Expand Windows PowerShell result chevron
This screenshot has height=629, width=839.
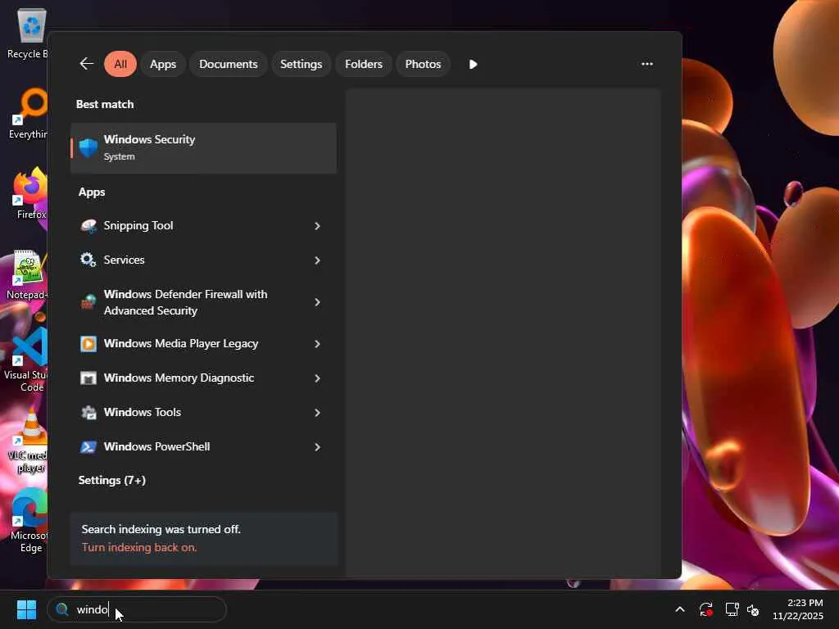(317, 447)
